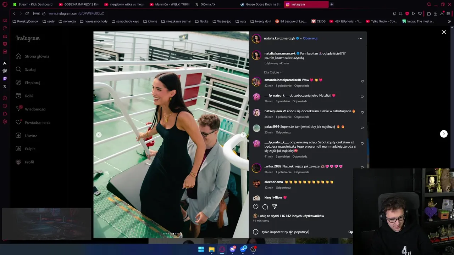
Task: Reply to amanda.hotelparadise10's comment
Action: pos(301,86)
